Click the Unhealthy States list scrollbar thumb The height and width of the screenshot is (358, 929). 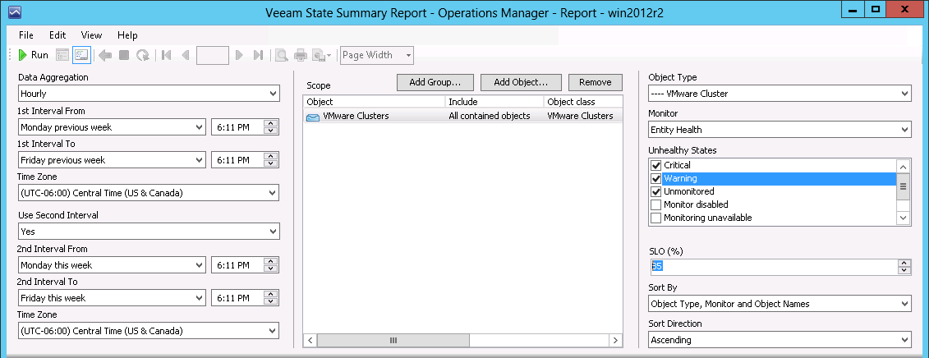(x=903, y=186)
